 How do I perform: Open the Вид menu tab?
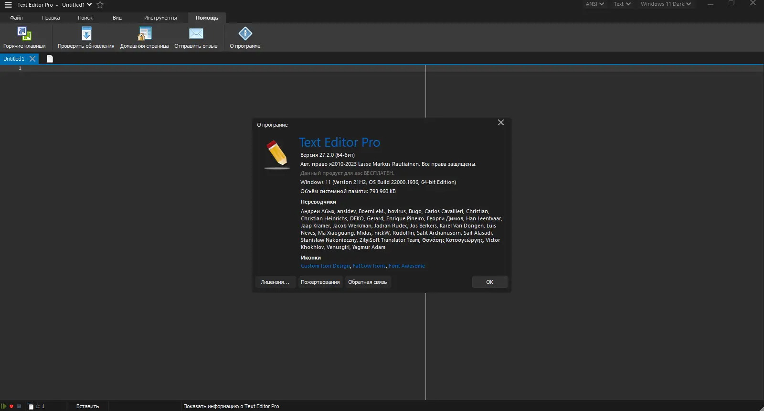pyautogui.click(x=117, y=18)
